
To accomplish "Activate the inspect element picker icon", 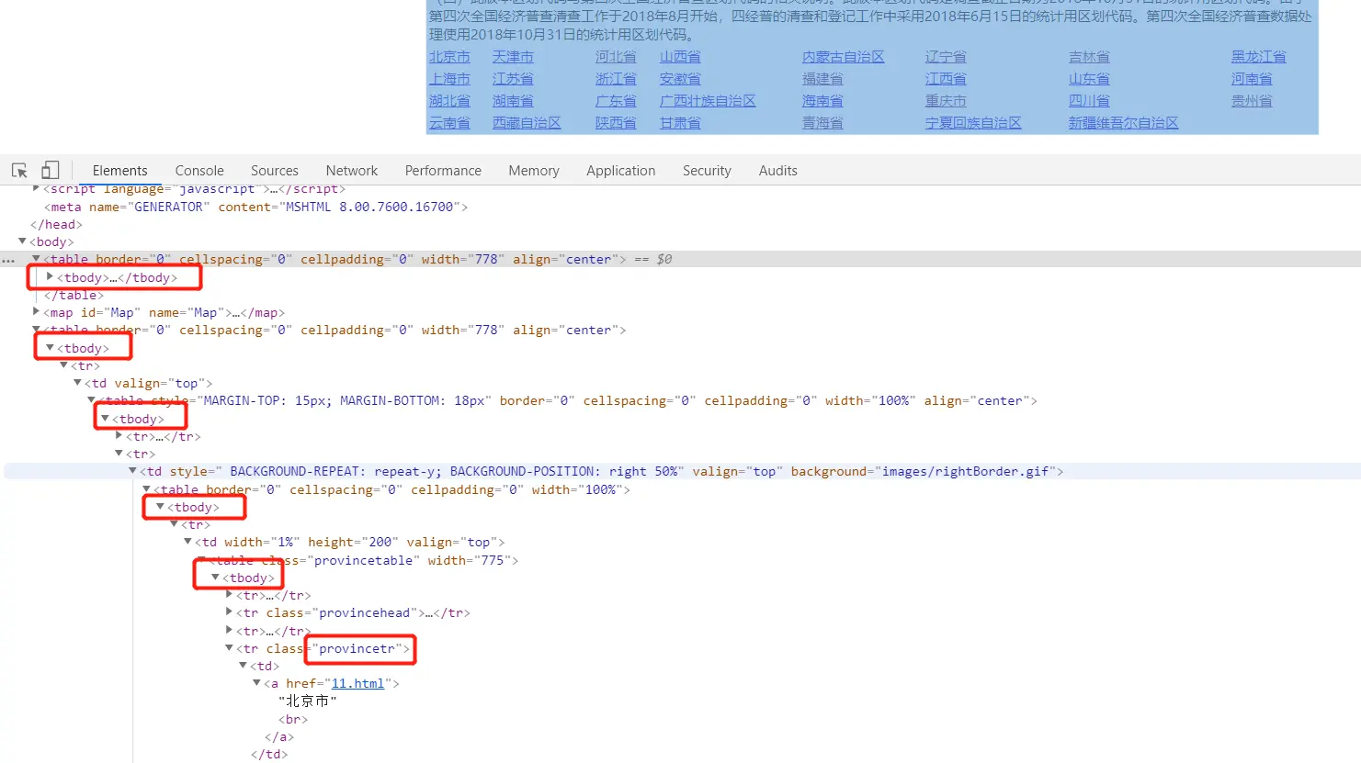I will click(x=19, y=171).
